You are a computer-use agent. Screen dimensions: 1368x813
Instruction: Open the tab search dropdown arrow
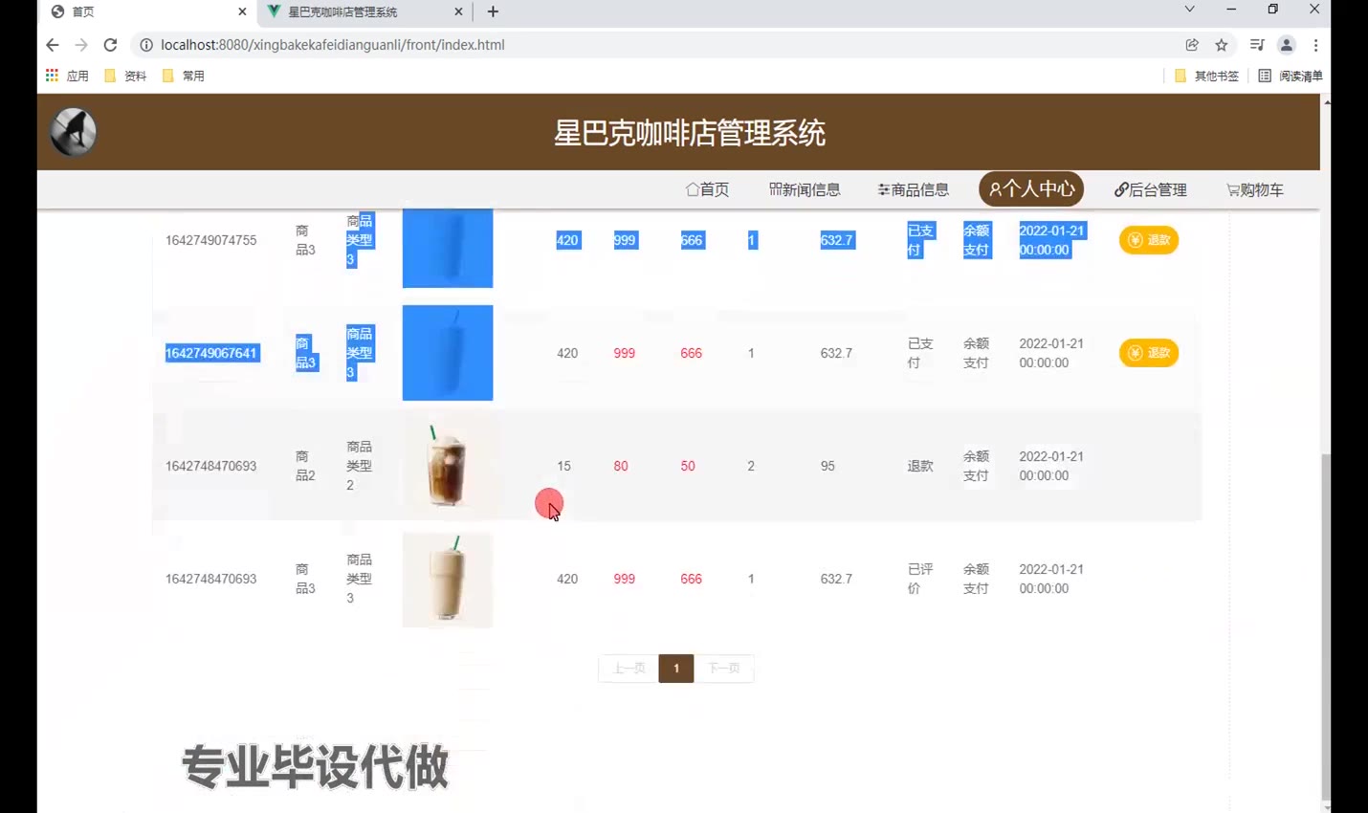[1189, 10]
